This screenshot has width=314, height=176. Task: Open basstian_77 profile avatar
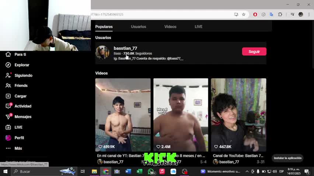tap(102, 52)
